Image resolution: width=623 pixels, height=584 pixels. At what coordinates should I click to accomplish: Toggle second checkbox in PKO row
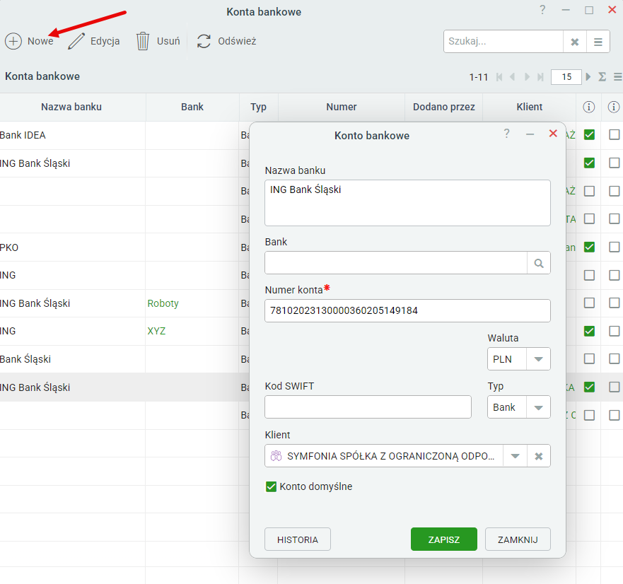coord(615,247)
